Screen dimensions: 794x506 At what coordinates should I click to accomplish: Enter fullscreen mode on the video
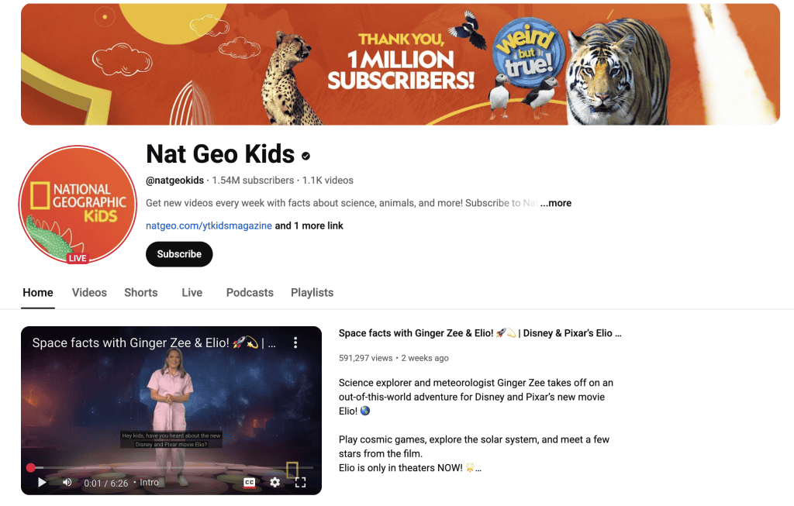pyautogui.click(x=300, y=482)
